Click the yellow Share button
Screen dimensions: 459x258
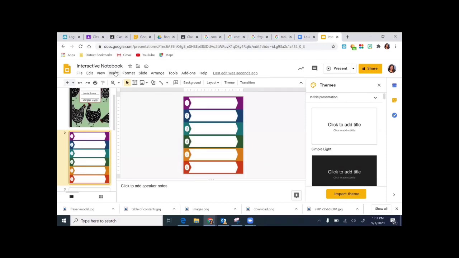click(x=370, y=68)
